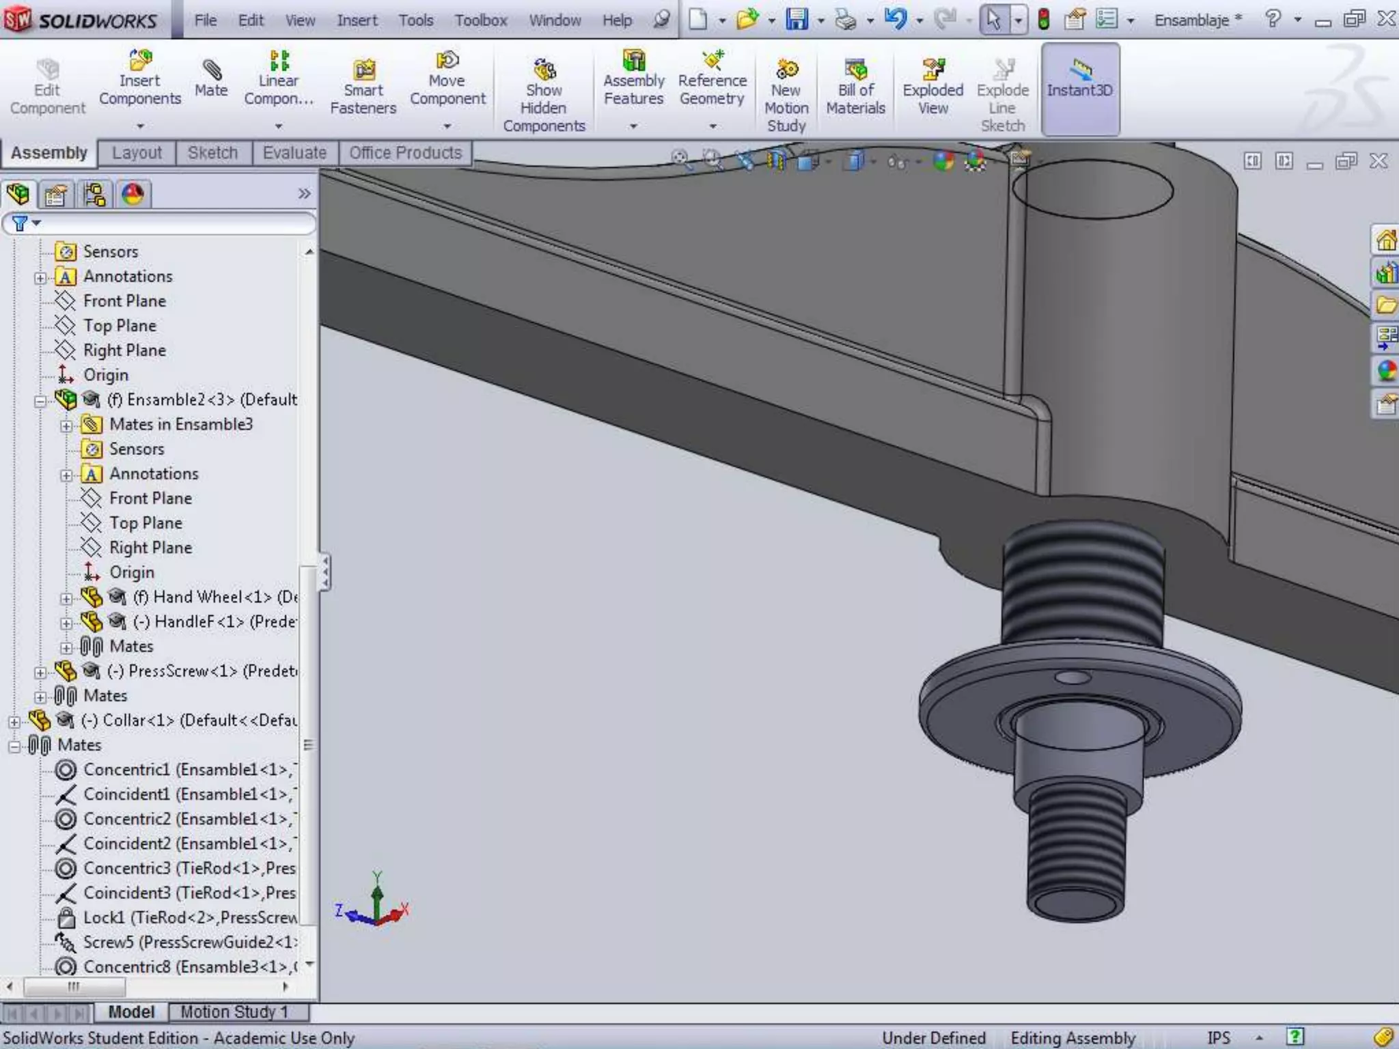Open the ConfigurationManager tab icon

pos(94,195)
